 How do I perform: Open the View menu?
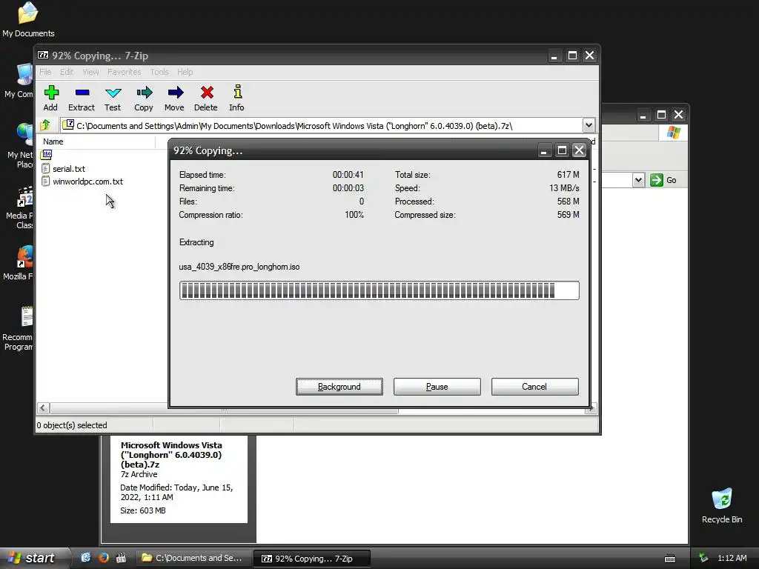[90, 72]
